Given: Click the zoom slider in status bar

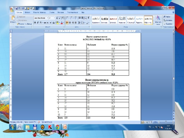Looking at the screenshot, I should point(166,122).
